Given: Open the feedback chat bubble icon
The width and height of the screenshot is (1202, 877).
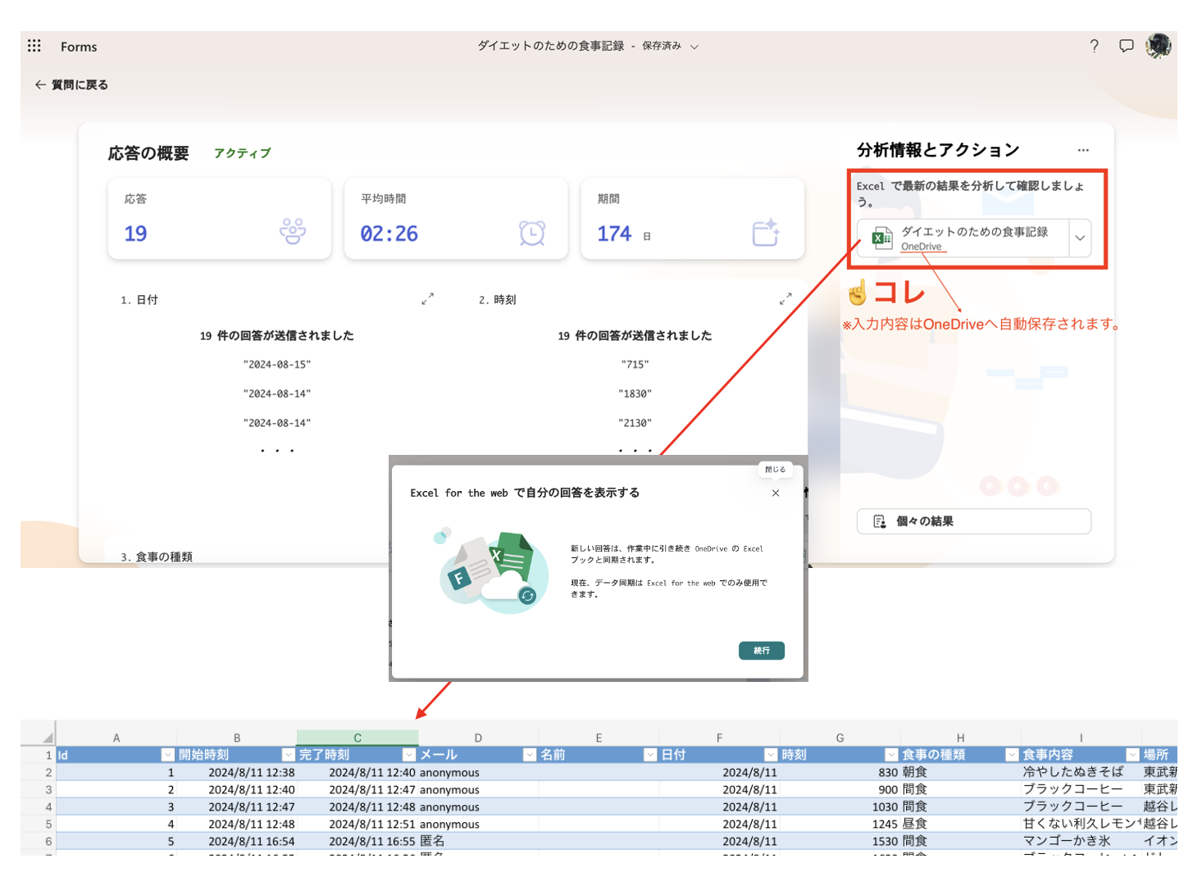Looking at the screenshot, I should click(x=1127, y=46).
